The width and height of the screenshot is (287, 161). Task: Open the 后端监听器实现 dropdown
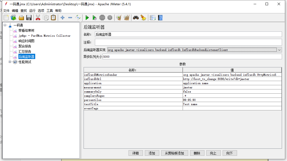279,50
